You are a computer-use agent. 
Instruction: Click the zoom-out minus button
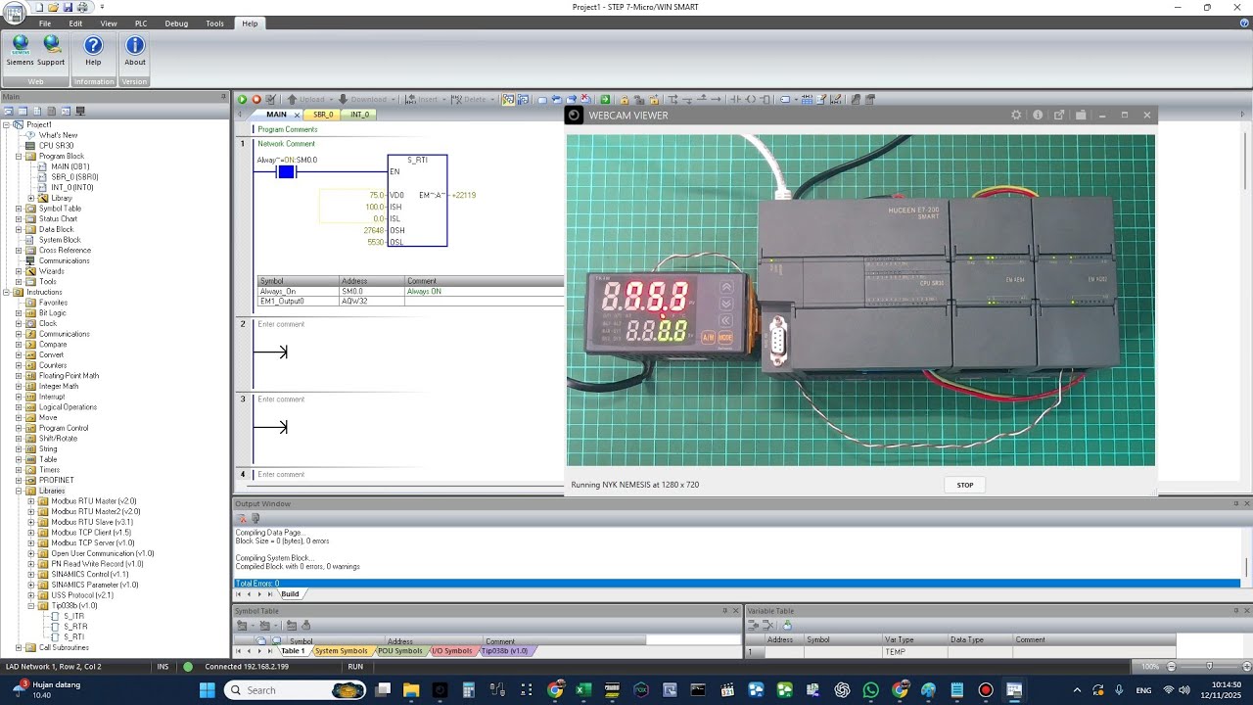coord(1171,667)
